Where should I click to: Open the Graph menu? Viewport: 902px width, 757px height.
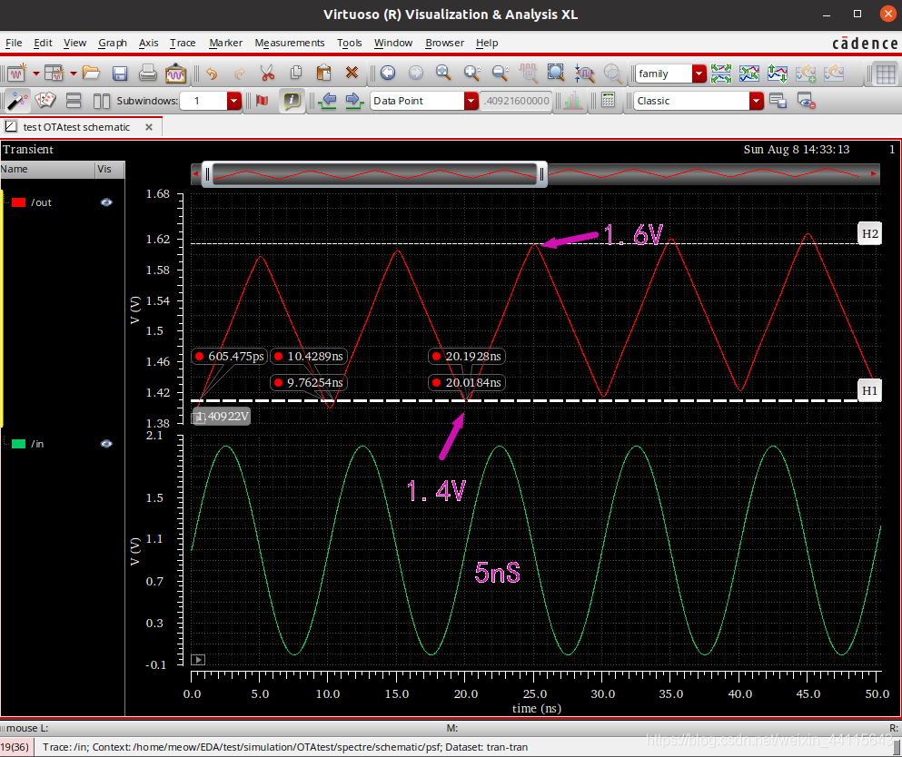113,43
